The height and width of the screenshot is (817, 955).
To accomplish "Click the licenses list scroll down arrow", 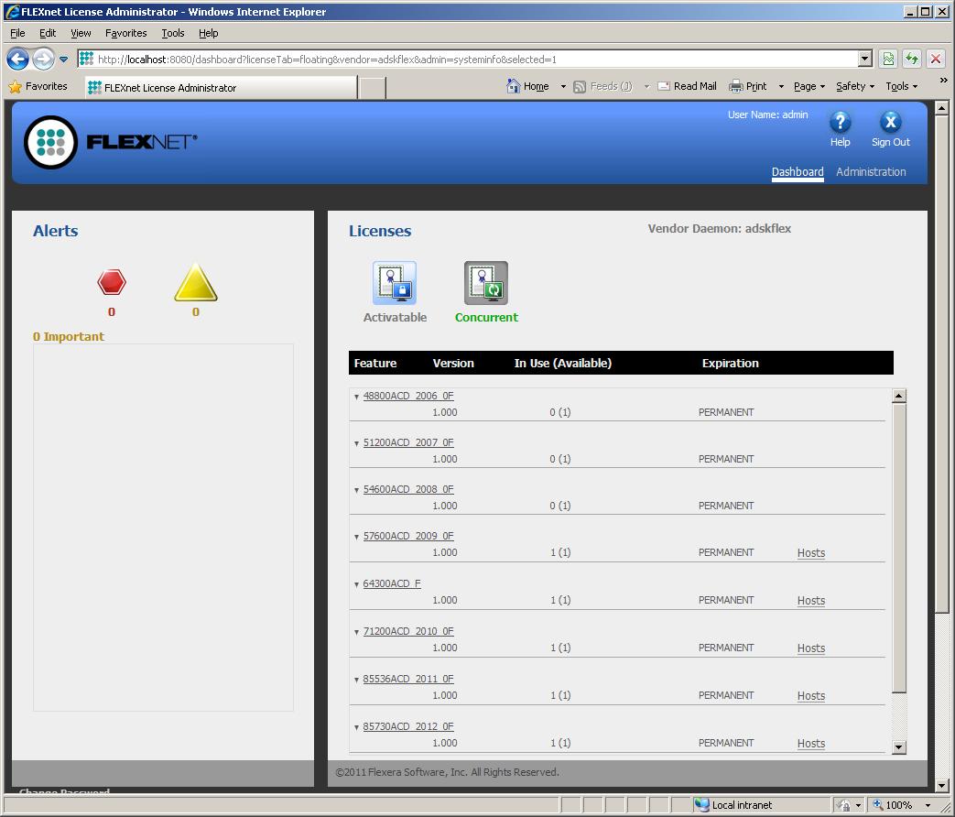I will click(899, 747).
